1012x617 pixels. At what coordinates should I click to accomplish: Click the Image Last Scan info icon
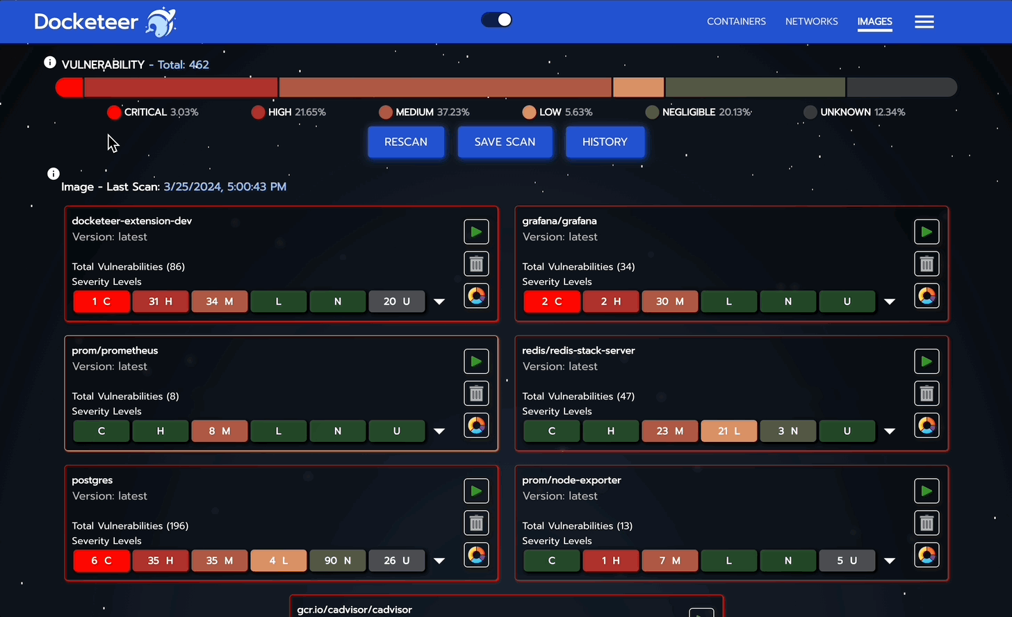(x=54, y=174)
